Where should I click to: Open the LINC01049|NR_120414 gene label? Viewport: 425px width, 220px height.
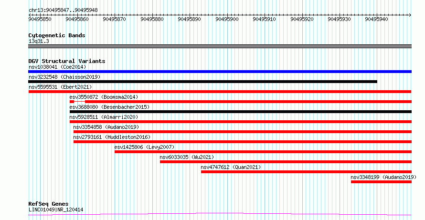pos(56,210)
